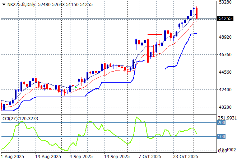Click the 19 Sep 2025 date label
Screen dimensions: 237x161
pos(117,157)
